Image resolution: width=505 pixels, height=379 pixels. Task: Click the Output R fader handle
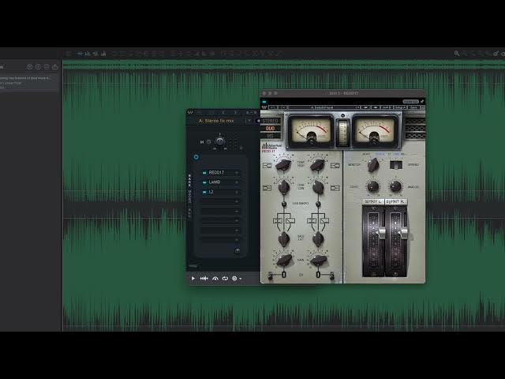[x=403, y=232]
